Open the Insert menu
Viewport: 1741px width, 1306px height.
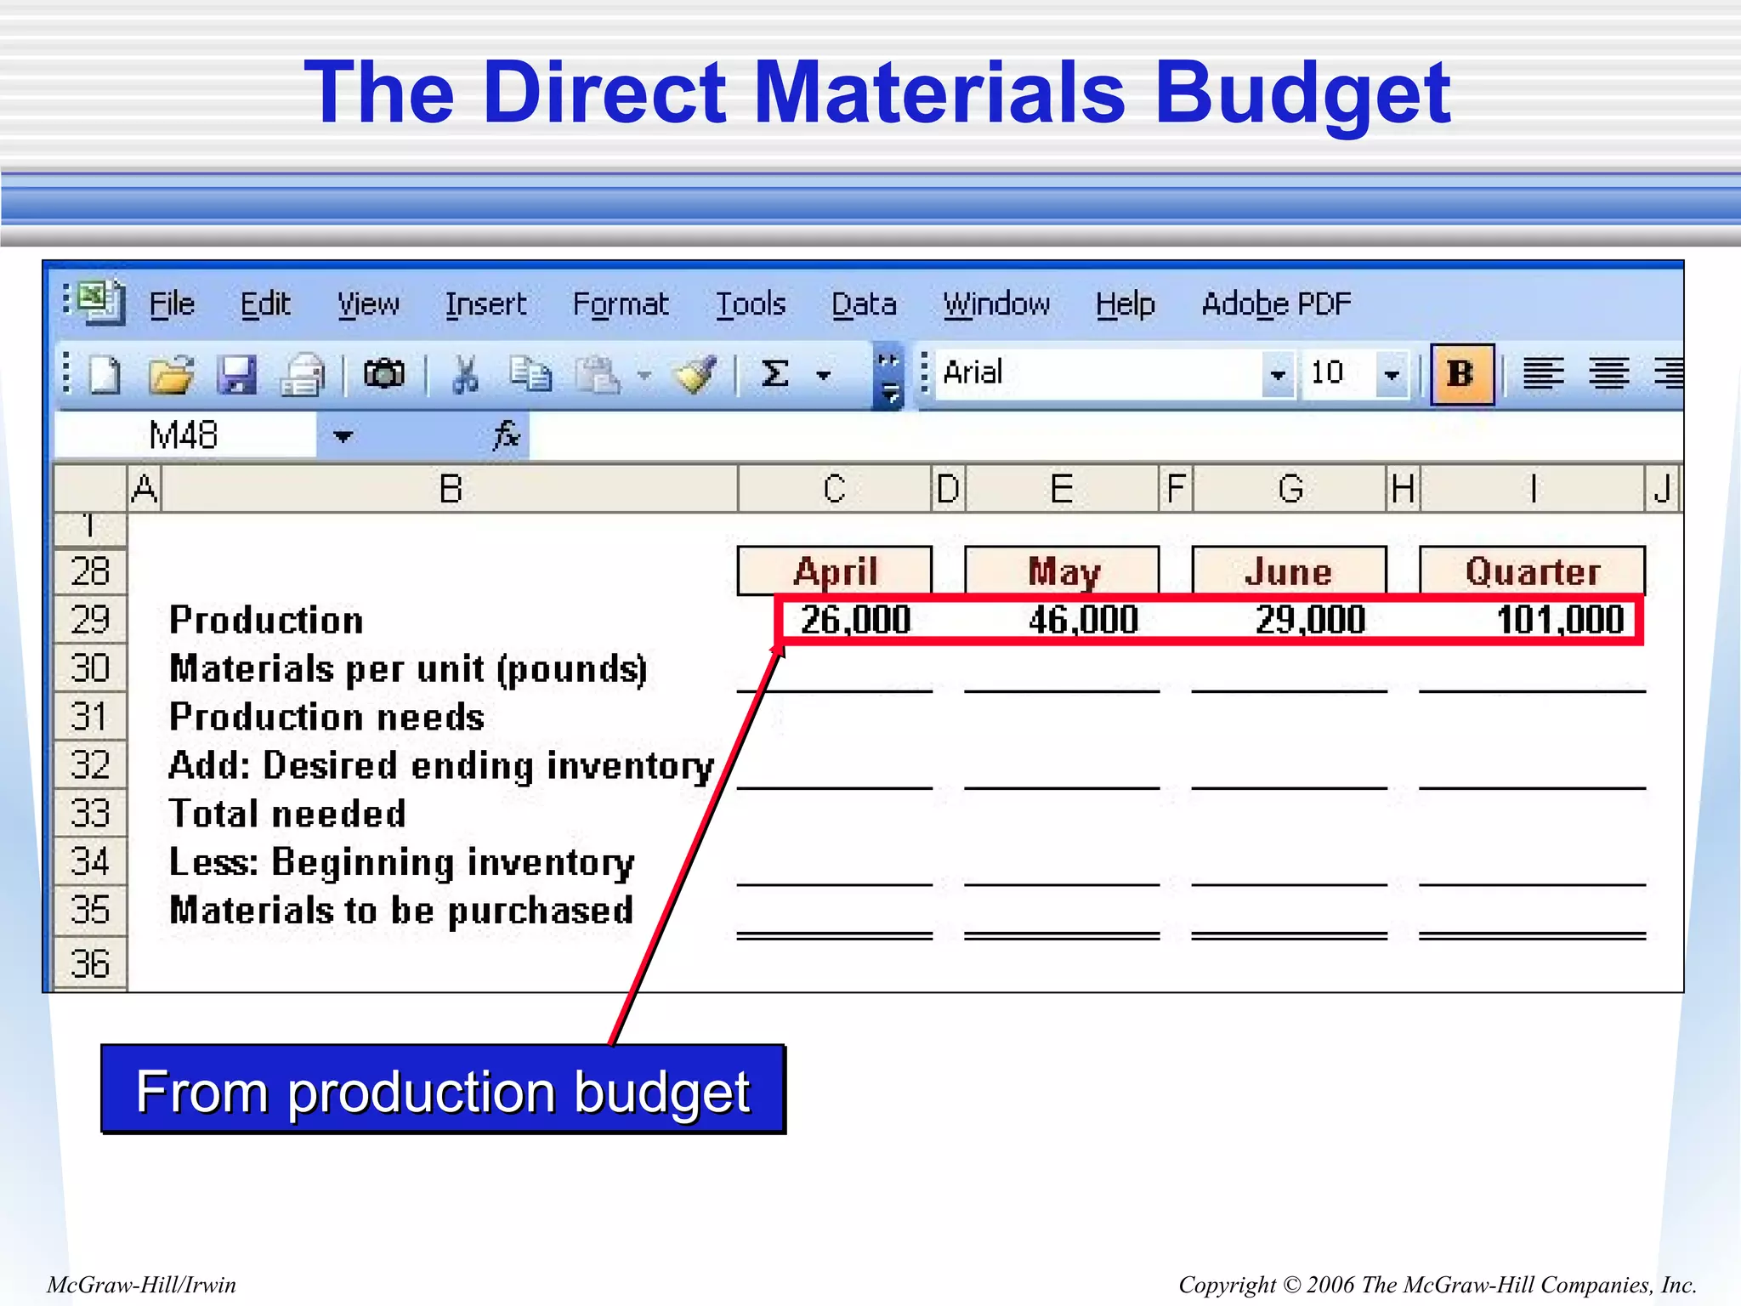tap(485, 304)
